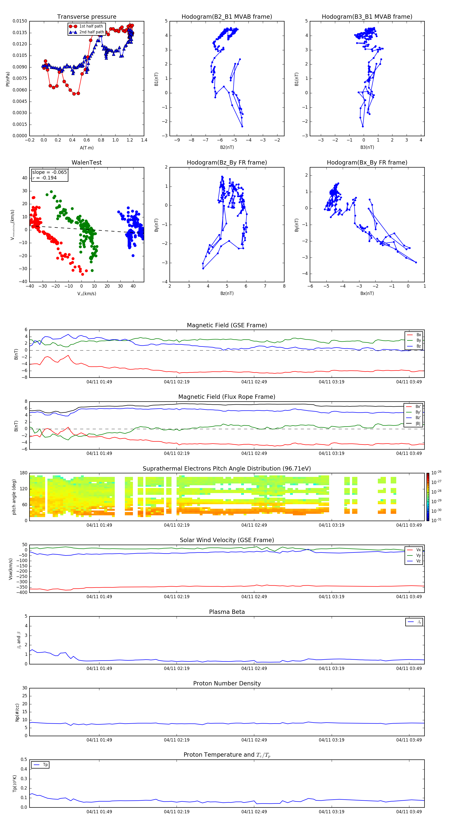This screenshot has width=454, height=834.
Task: Click the 'Transverse pressure' plot title
Action: click(x=87, y=17)
